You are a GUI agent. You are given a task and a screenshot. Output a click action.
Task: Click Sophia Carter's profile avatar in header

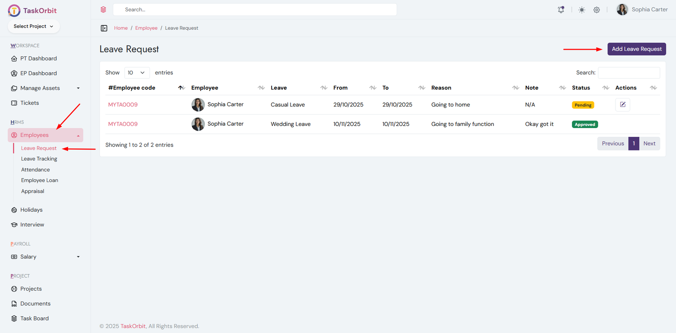pyautogui.click(x=622, y=9)
